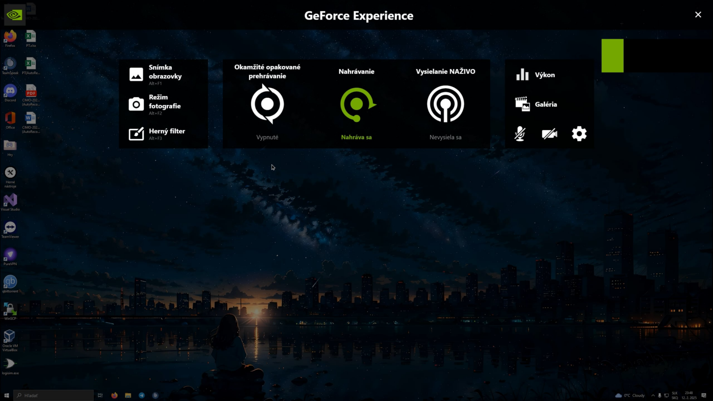Select the Herné nástroje desktop shortcut
713x401 pixels.
[10, 177]
